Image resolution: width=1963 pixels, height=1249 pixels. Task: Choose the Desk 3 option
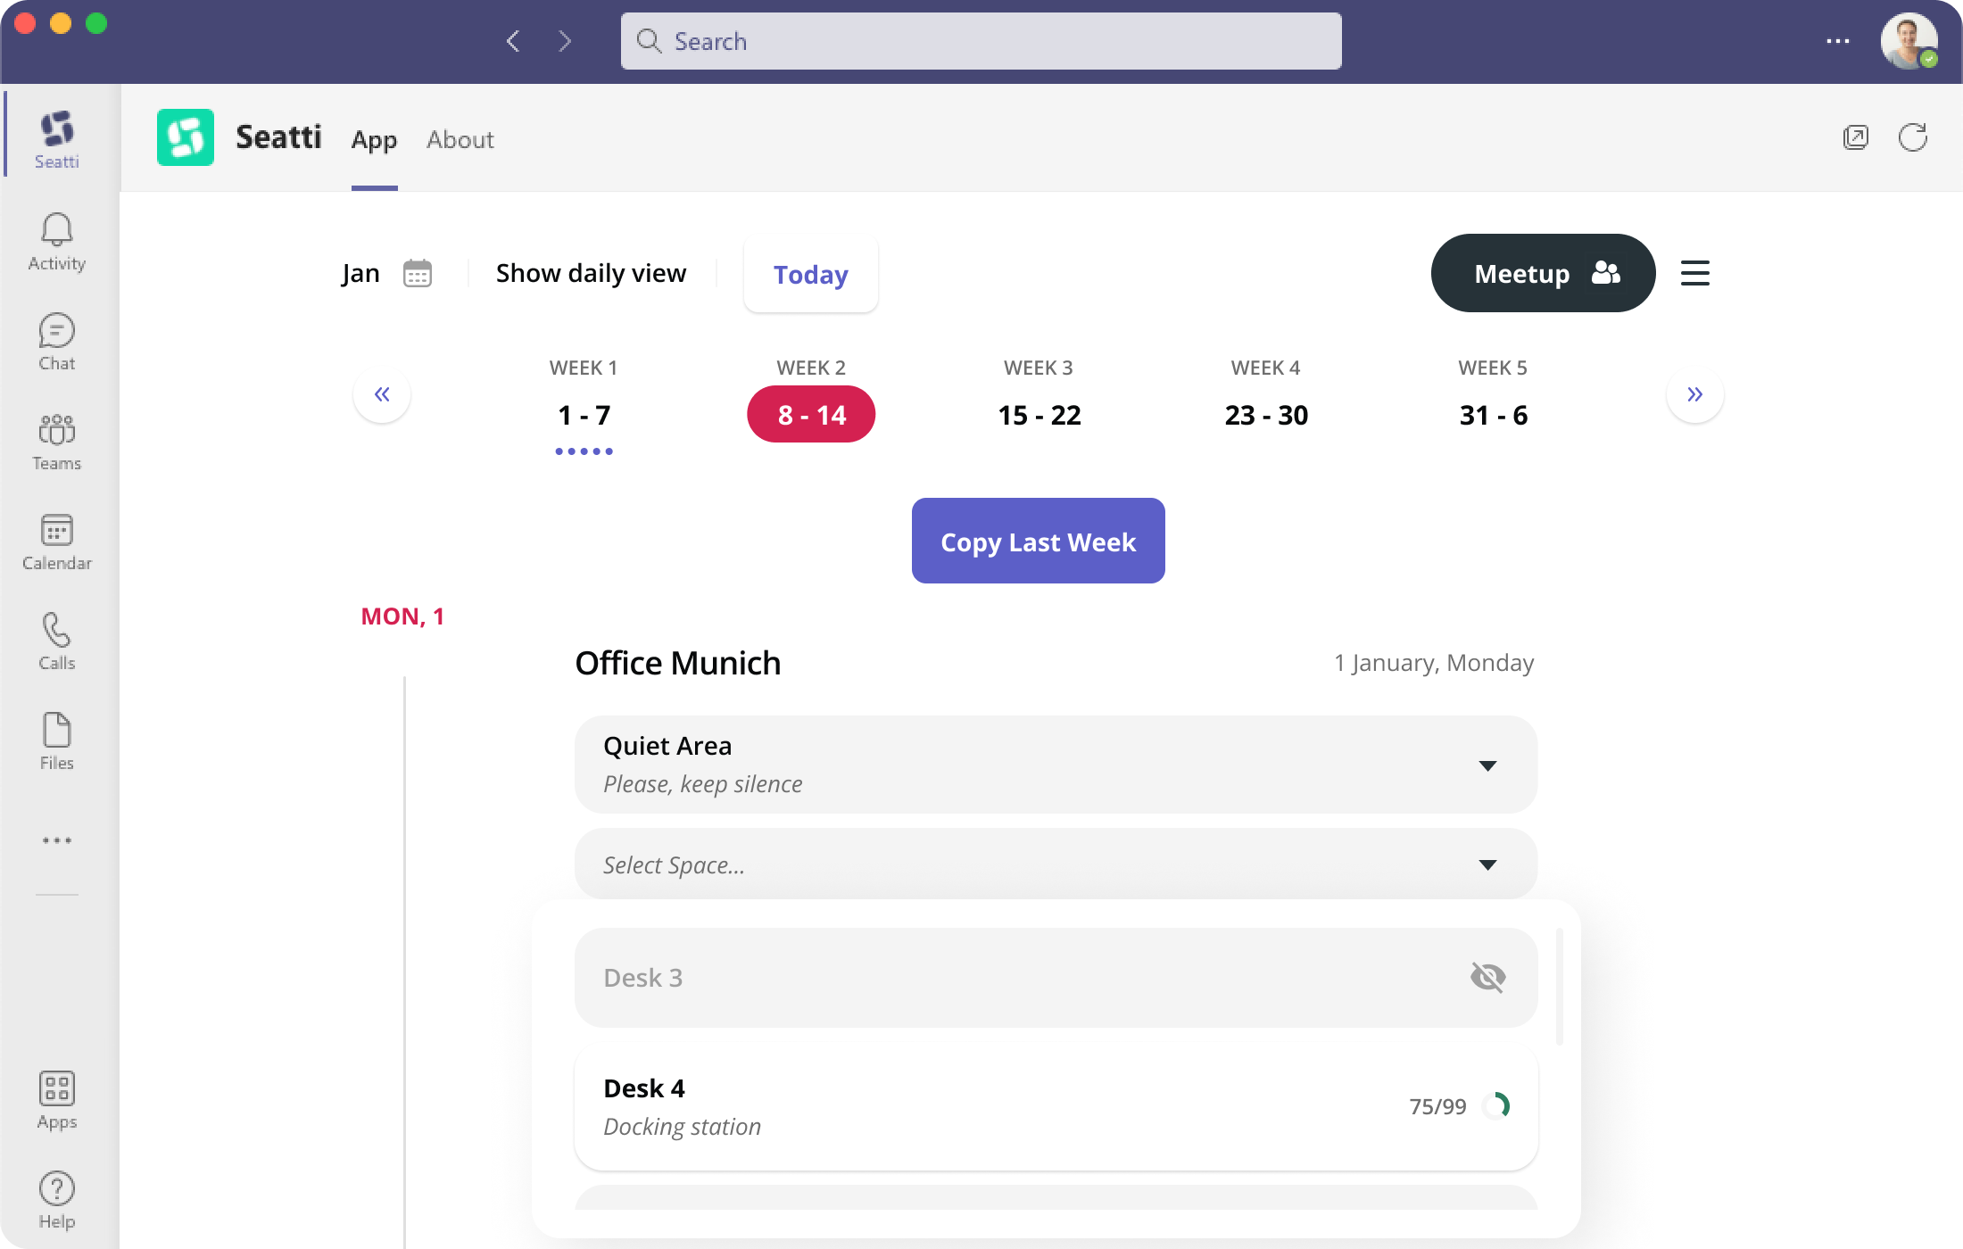(x=1056, y=978)
